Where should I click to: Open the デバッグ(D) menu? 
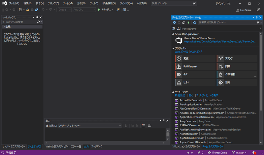(53, 3)
